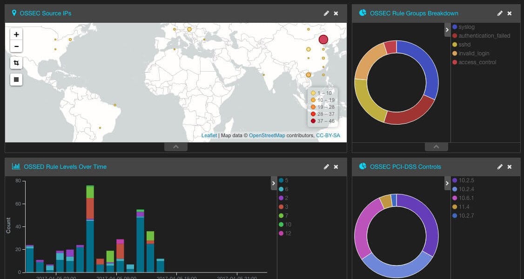The width and height of the screenshot is (524, 279).
Task: Collapse the Rule Groups Breakdown legend
Action: 447,30
